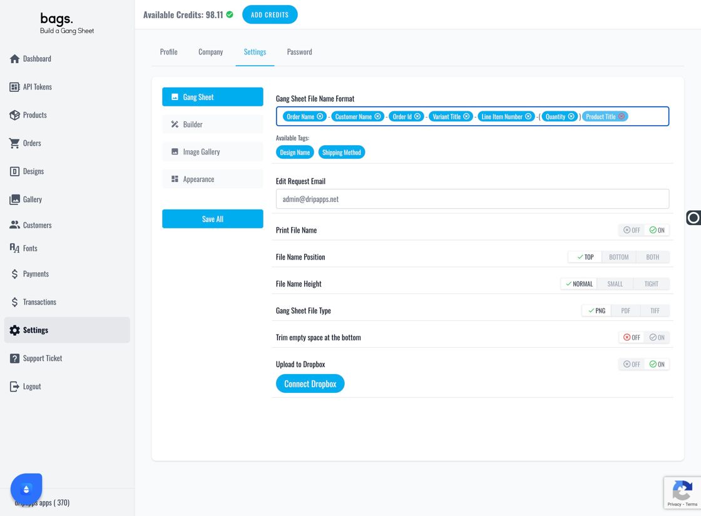This screenshot has height=516, width=701.
Task: Add the Design Name tag
Action: [295, 153]
